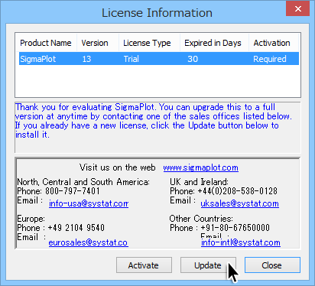Click the phone number +91-80-67650000
This screenshot has height=286, width=315.
[x=235, y=228]
